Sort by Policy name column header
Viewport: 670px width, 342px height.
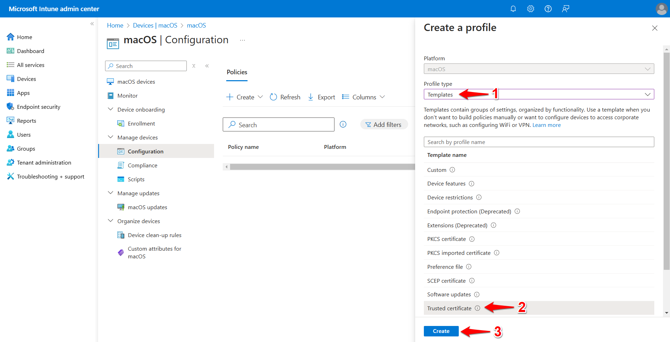coord(243,147)
